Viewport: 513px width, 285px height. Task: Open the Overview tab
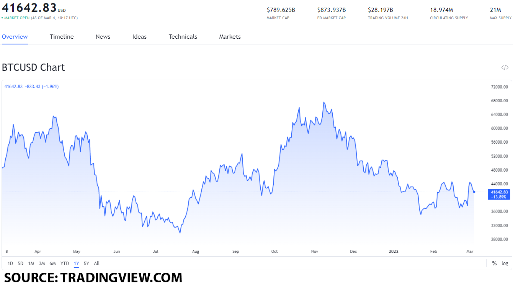click(x=15, y=37)
